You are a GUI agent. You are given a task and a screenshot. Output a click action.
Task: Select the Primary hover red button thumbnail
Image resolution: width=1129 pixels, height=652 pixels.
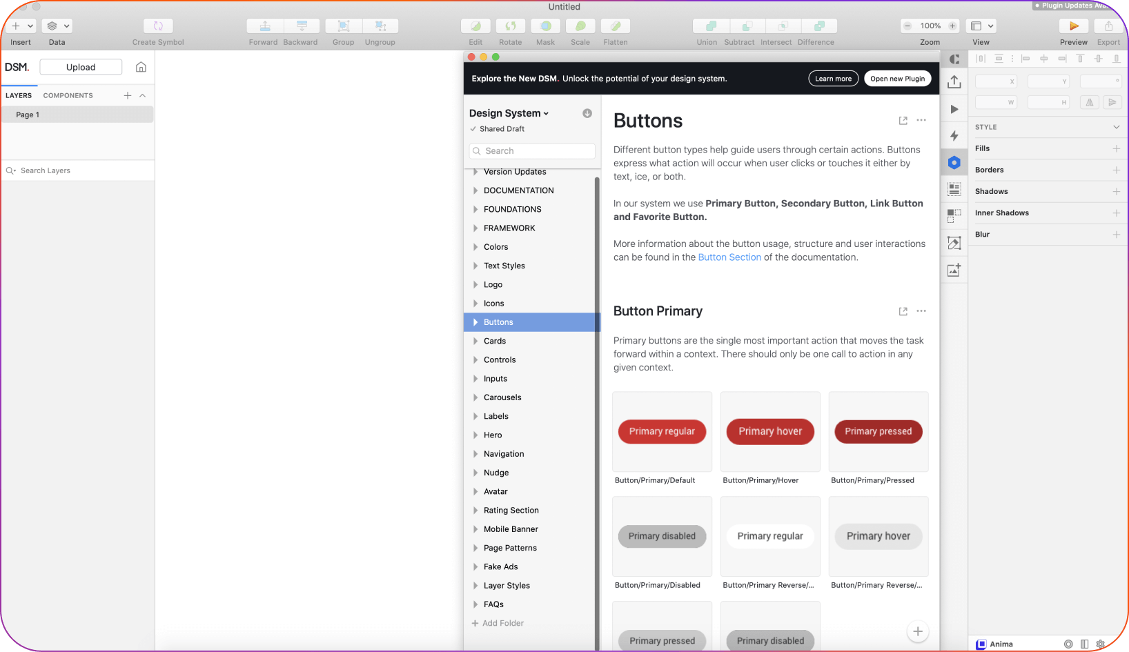pyautogui.click(x=770, y=432)
